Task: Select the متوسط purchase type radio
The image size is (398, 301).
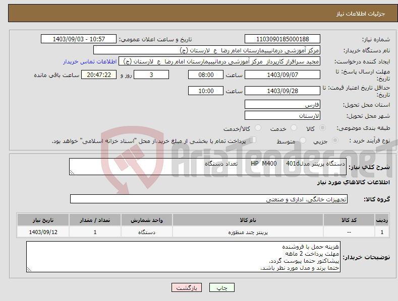Action: pos(303,140)
